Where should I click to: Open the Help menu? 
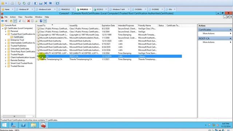(47, 17)
